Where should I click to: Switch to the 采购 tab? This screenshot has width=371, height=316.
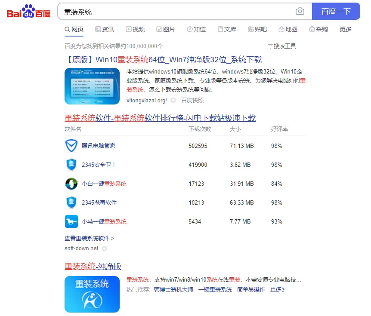(318, 29)
